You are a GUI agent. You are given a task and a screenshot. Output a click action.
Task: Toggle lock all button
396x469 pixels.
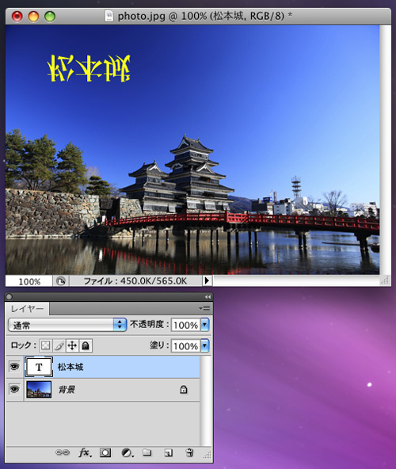click(x=86, y=345)
